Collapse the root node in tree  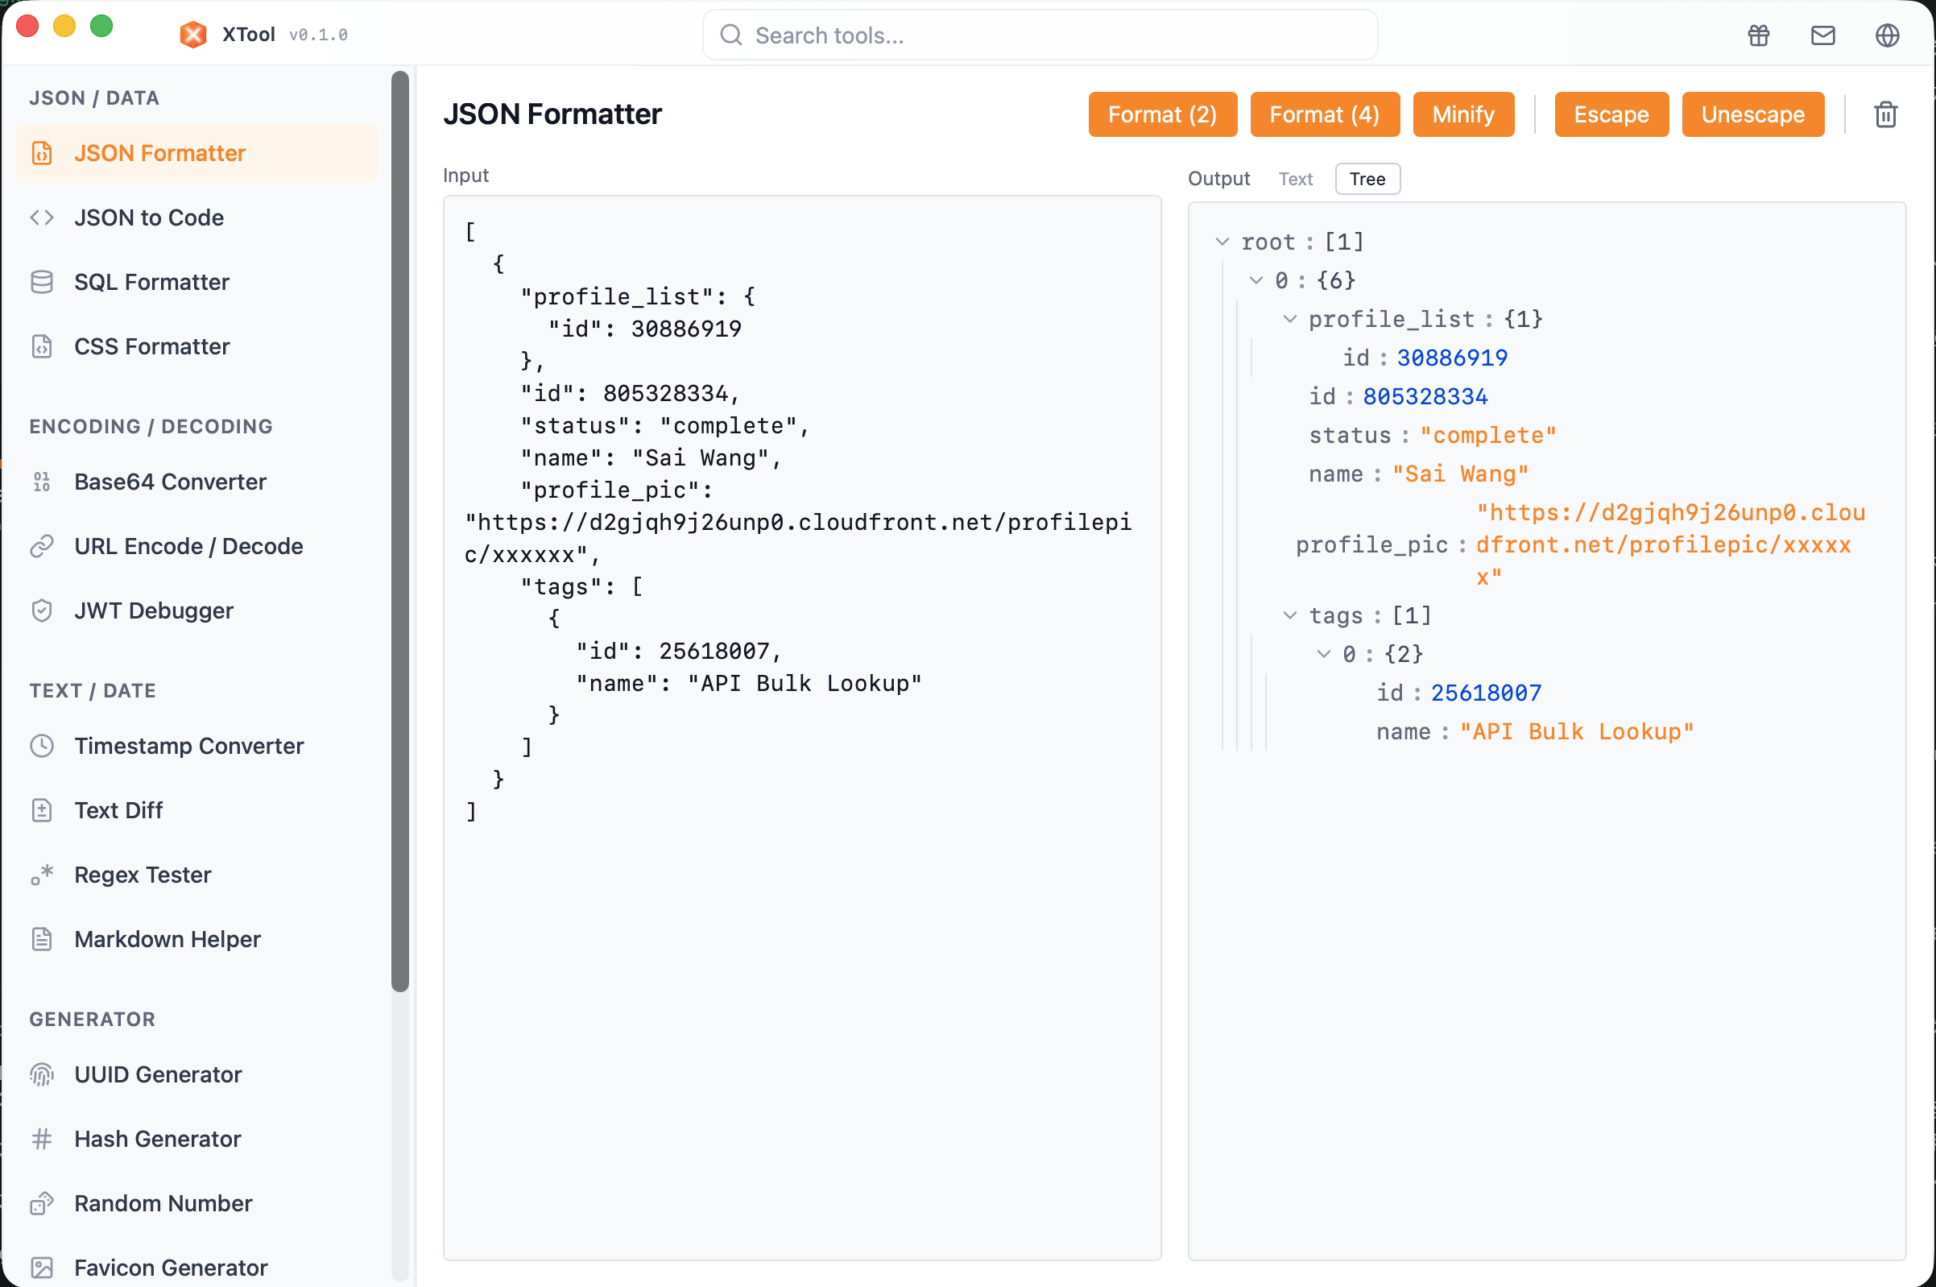[x=1222, y=242]
